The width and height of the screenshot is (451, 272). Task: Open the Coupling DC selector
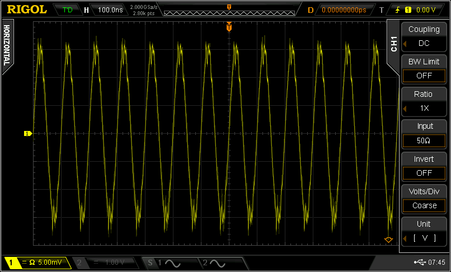424,43
